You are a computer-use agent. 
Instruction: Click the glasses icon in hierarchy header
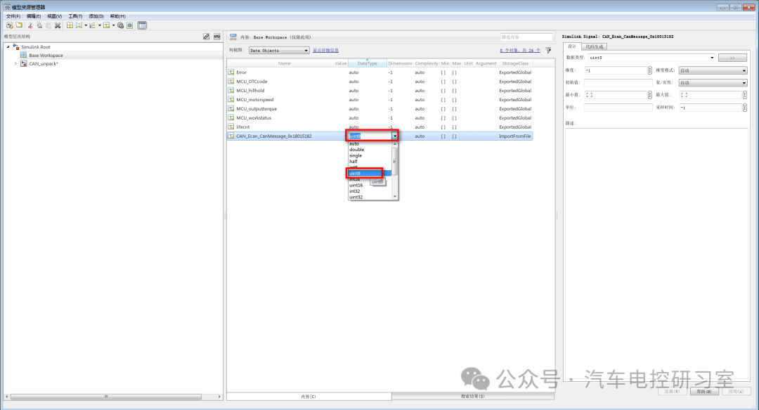pyautogui.click(x=217, y=37)
